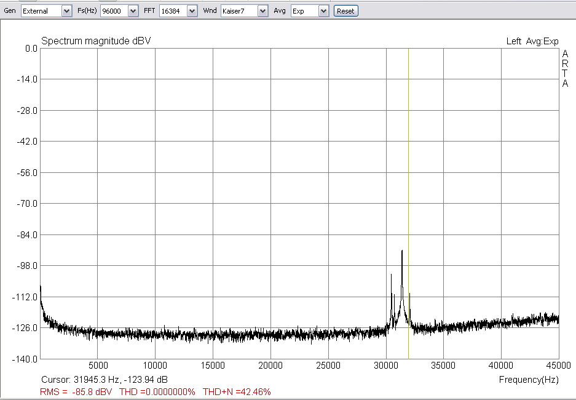Click the Spectrum magnitude dBV title
Image resolution: width=576 pixels, height=400 pixels.
pos(96,41)
